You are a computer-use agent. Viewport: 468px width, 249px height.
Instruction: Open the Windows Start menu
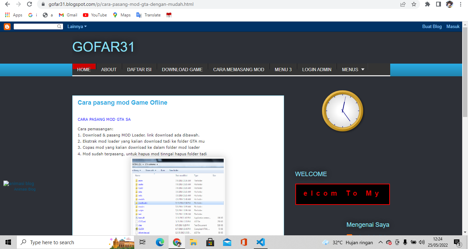coord(8,242)
